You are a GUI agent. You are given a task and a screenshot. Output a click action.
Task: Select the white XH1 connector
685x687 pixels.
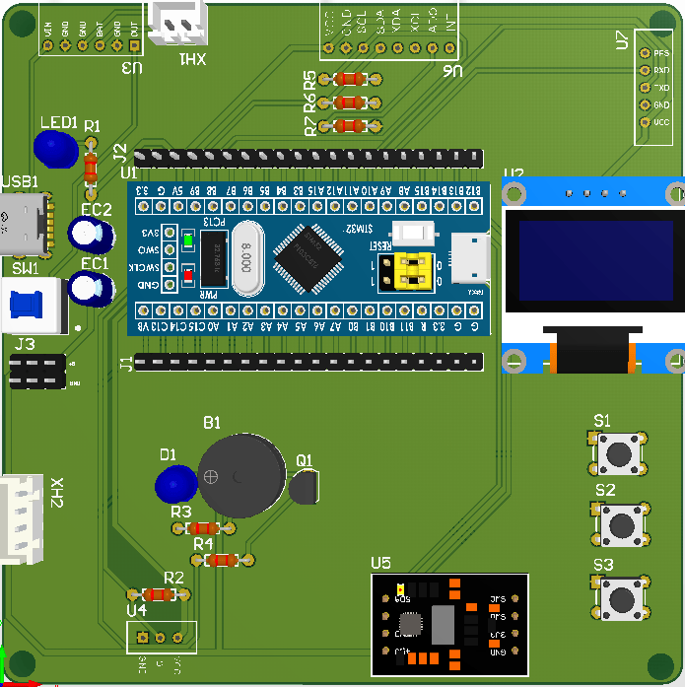tap(177, 24)
